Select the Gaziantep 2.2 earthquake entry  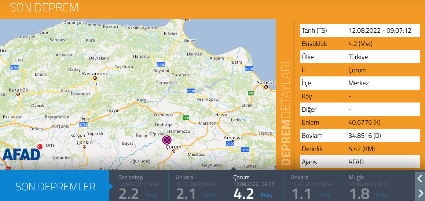[139, 186]
